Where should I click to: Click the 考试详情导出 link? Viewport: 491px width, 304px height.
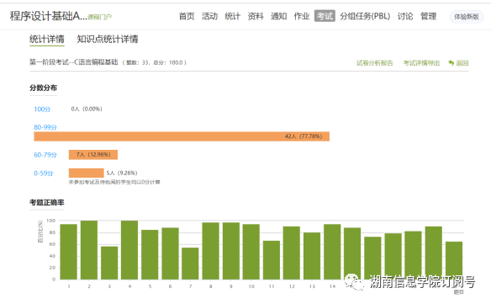(x=421, y=63)
